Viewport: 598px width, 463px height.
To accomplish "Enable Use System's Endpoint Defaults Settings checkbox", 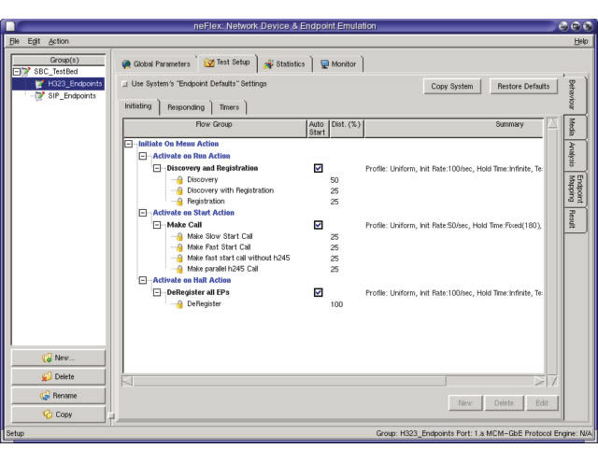I will click(x=124, y=84).
